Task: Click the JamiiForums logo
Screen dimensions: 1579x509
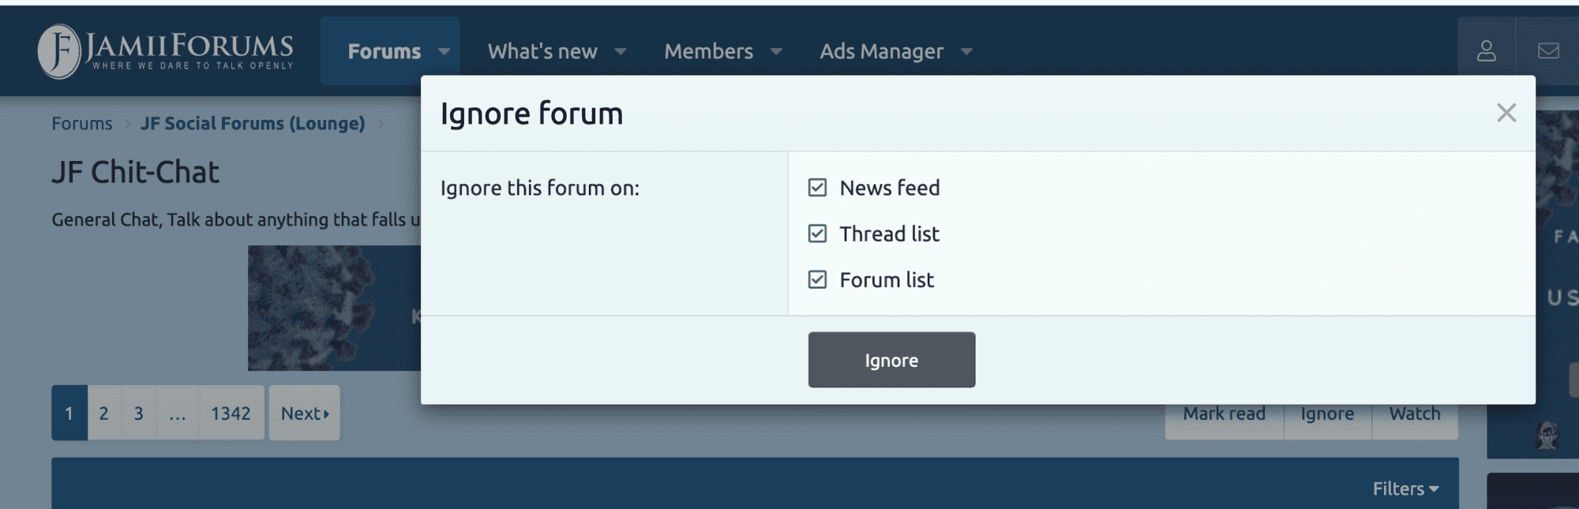Action: coord(166,51)
